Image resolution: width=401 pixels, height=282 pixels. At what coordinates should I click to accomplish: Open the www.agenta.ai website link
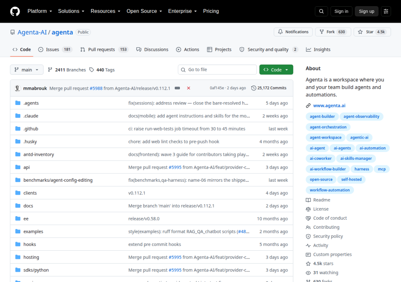[329, 106]
